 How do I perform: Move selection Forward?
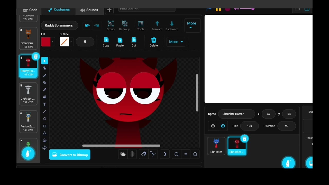coord(157,25)
